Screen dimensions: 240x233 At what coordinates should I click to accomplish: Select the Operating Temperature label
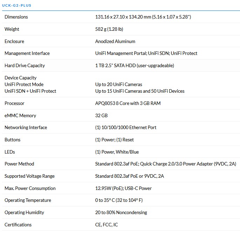(28, 200)
